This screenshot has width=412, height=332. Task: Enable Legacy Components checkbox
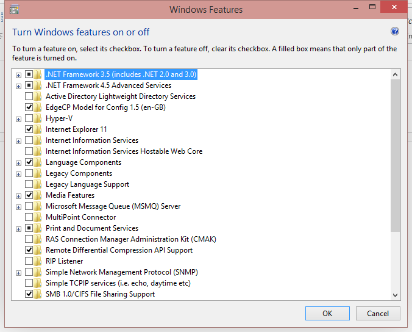tap(29, 173)
